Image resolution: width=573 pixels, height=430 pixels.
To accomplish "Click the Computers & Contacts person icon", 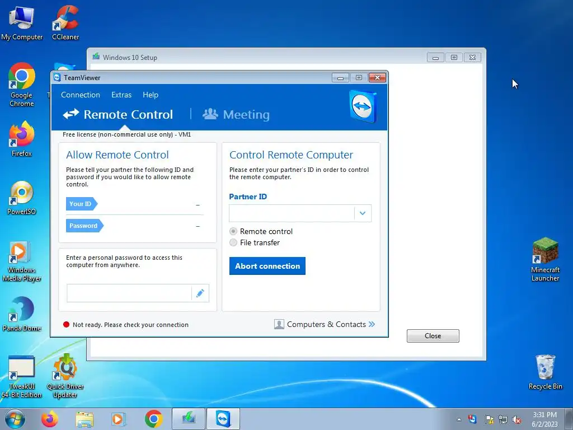I will pyautogui.click(x=279, y=324).
